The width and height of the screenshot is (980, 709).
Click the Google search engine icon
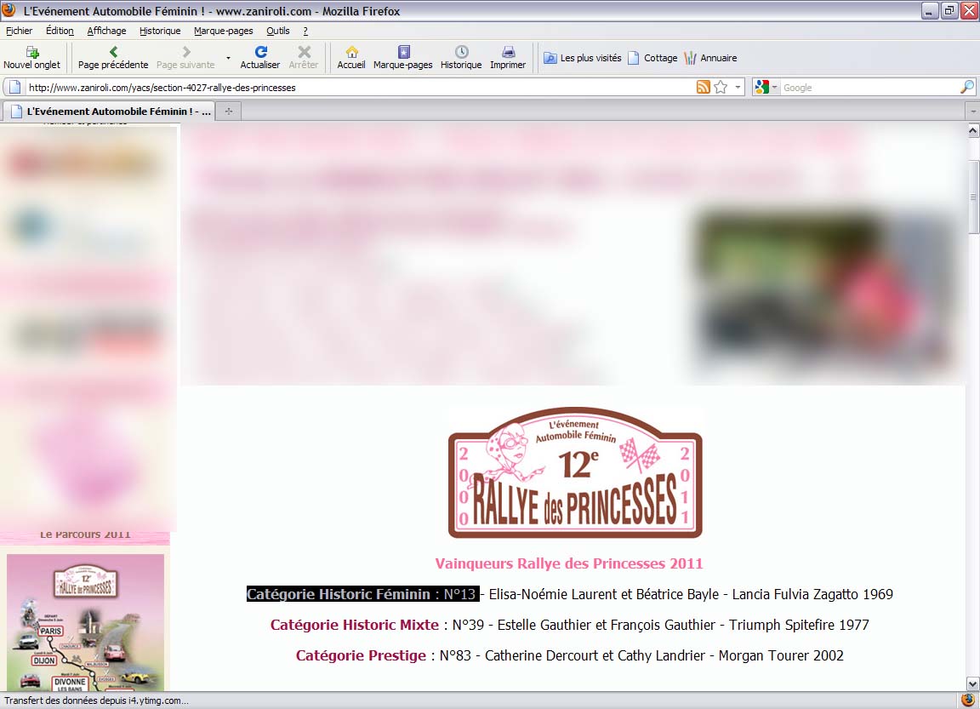pyautogui.click(x=761, y=88)
